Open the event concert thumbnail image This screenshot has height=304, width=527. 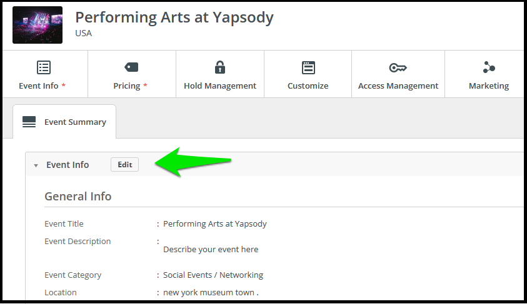[38, 25]
